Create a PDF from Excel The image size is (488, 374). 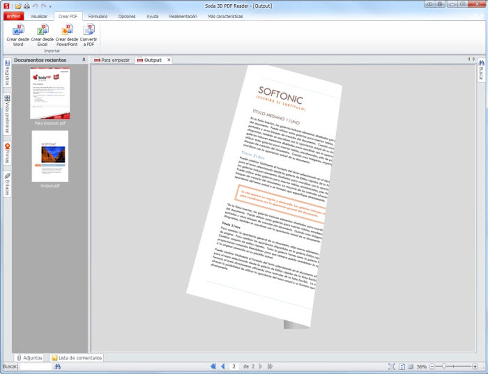point(42,36)
